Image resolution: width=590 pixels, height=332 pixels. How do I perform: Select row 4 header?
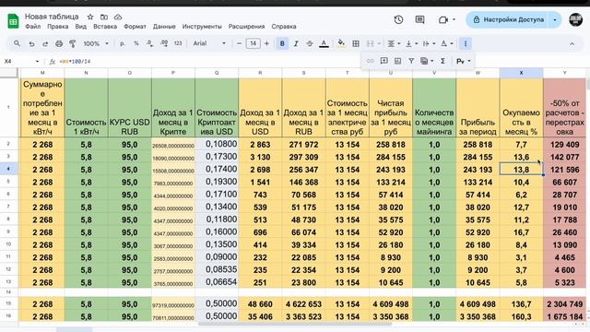[x=8, y=170]
